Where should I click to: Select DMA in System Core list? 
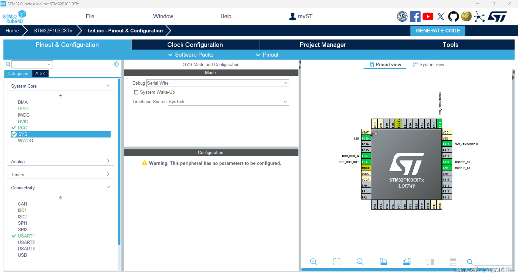tap(23, 102)
